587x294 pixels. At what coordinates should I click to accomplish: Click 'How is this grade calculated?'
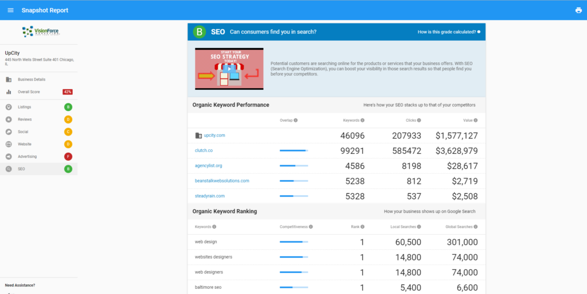[449, 32]
